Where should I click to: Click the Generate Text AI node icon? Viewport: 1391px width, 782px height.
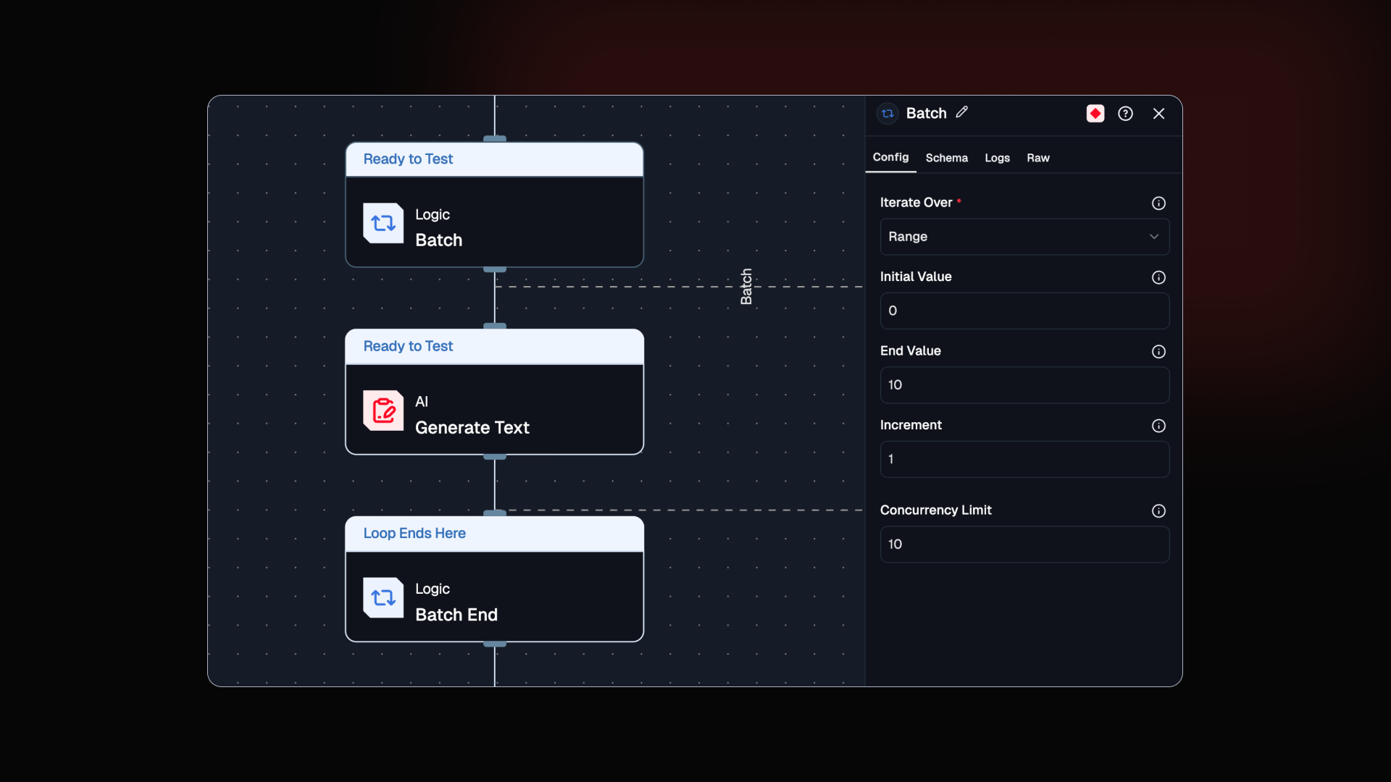click(x=383, y=411)
